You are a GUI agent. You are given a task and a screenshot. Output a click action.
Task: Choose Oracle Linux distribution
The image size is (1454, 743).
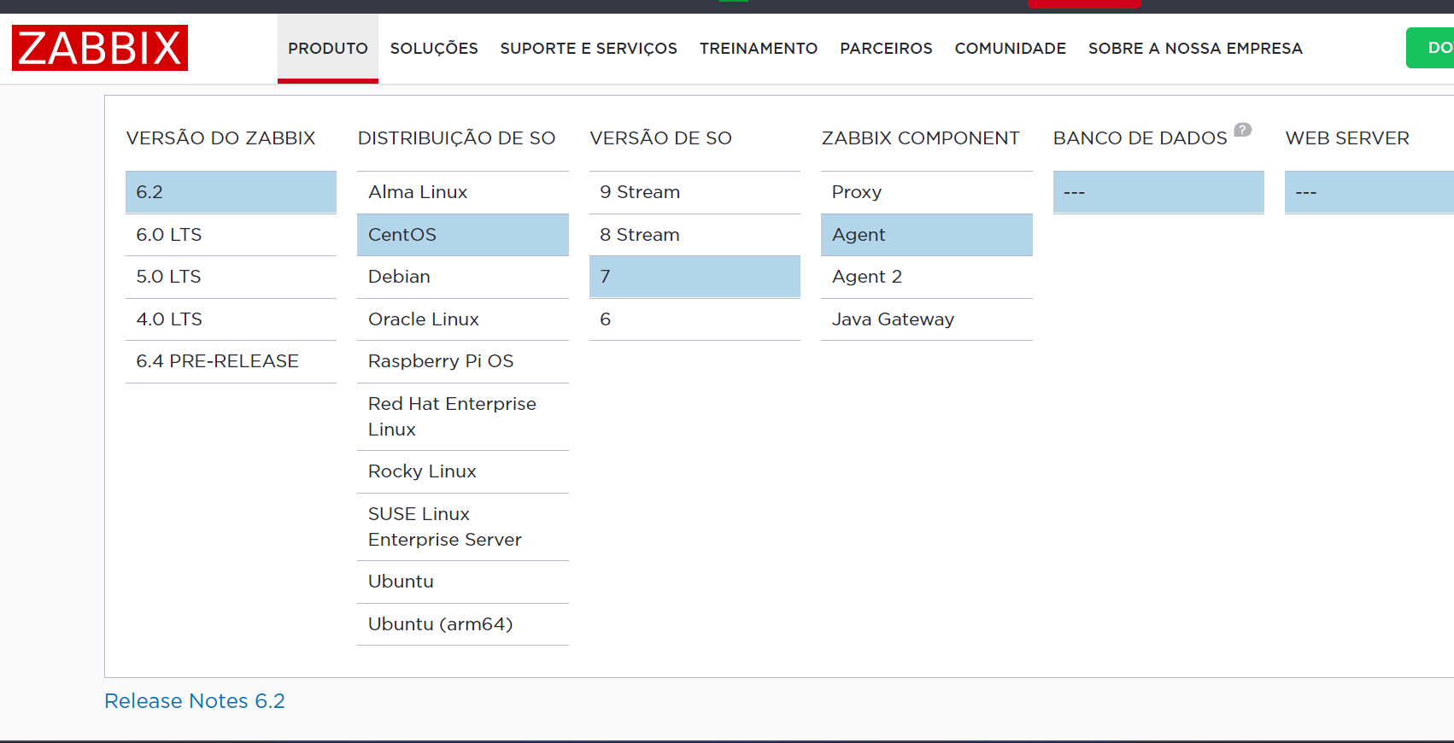[x=463, y=319]
